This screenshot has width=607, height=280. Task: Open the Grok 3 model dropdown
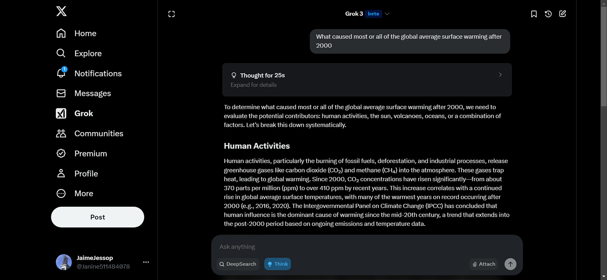(x=367, y=14)
